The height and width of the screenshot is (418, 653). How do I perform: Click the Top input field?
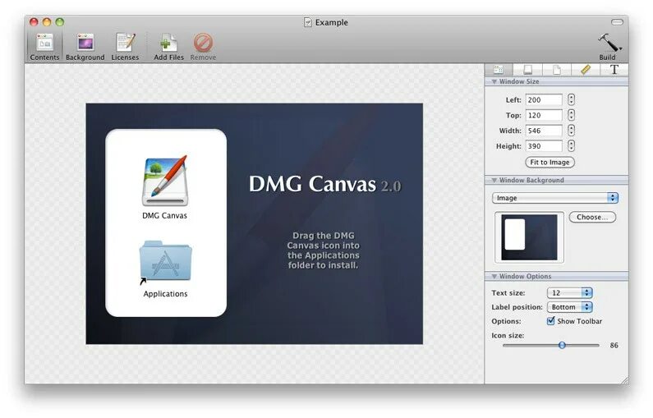[544, 115]
